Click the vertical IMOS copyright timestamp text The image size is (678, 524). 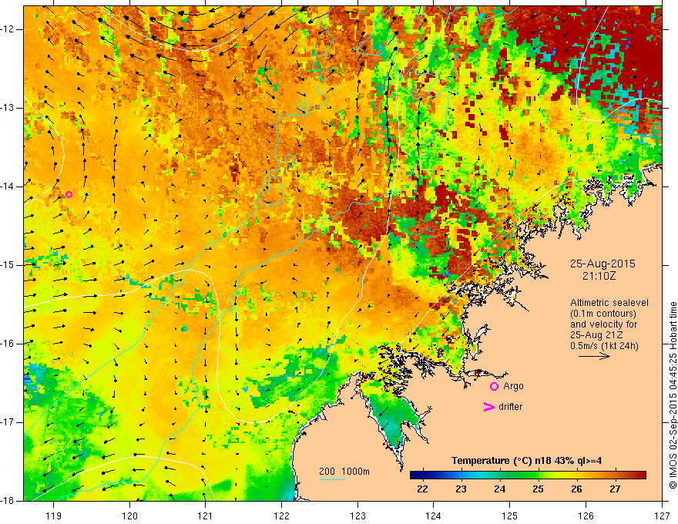(673, 395)
